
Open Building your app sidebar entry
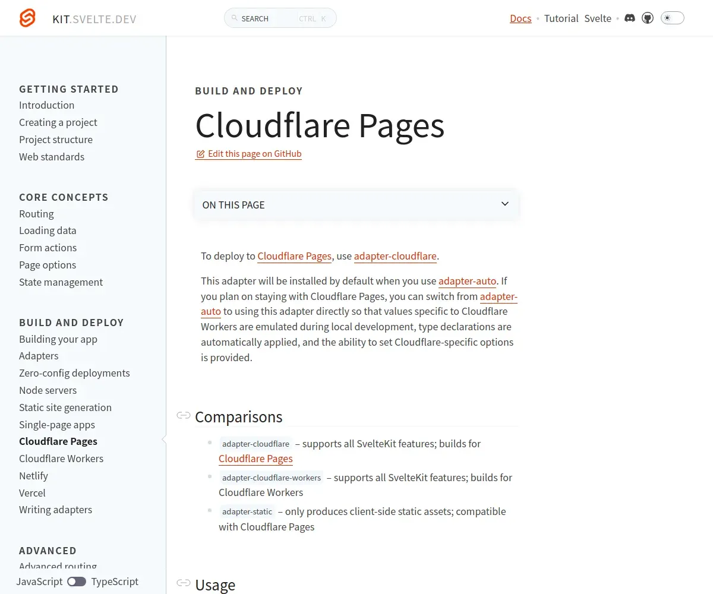[x=58, y=339]
